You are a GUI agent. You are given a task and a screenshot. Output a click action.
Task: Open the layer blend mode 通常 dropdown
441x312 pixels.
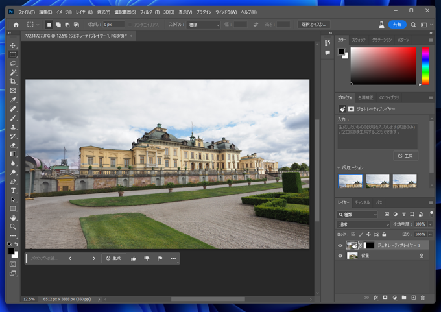(364, 224)
